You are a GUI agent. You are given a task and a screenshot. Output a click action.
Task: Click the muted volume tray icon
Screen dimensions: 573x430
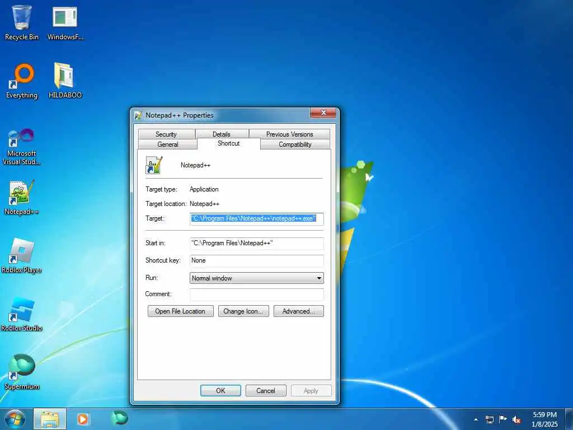click(x=516, y=420)
